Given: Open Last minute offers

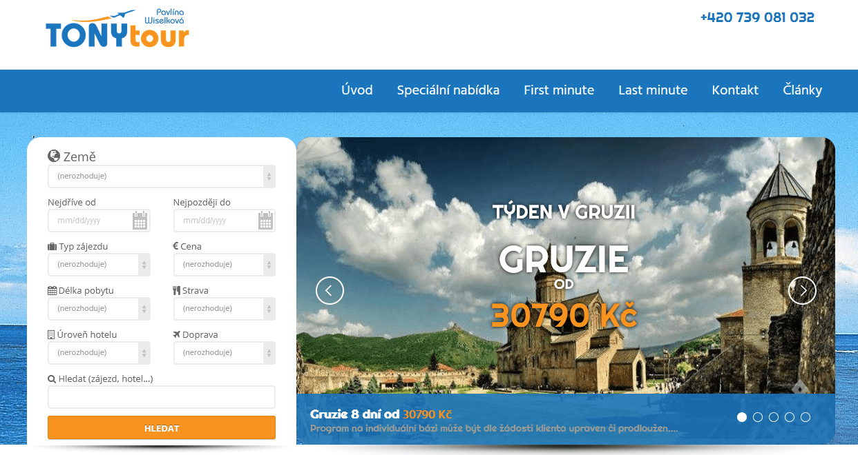Looking at the screenshot, I should (653, 90).
